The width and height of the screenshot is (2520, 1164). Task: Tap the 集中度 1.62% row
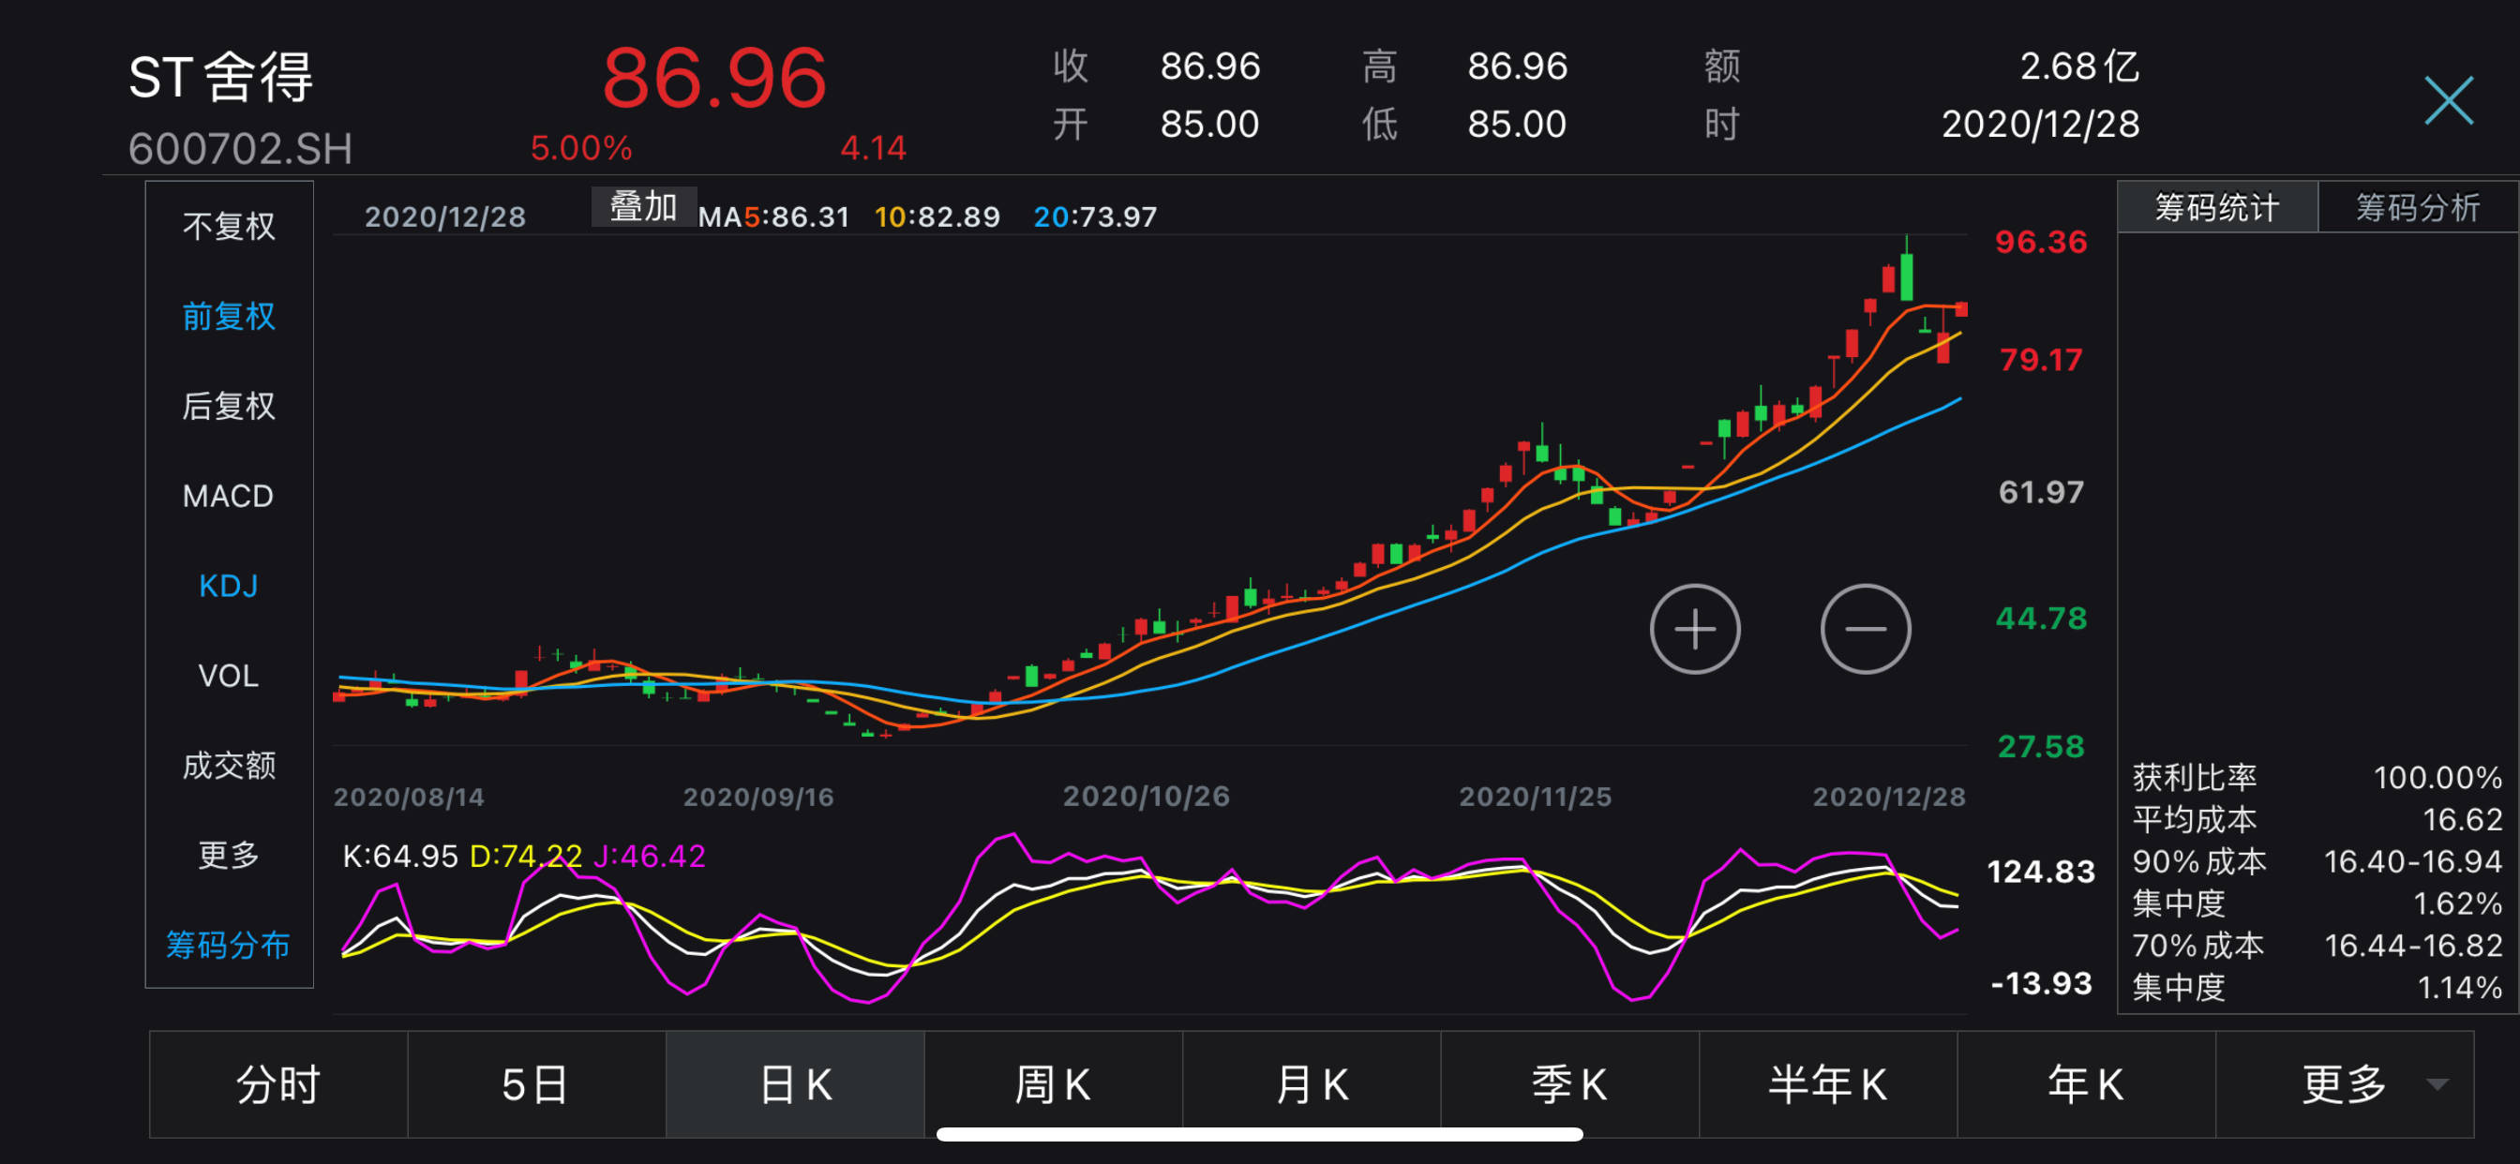pyautogui.click(x=2317, y=903)
